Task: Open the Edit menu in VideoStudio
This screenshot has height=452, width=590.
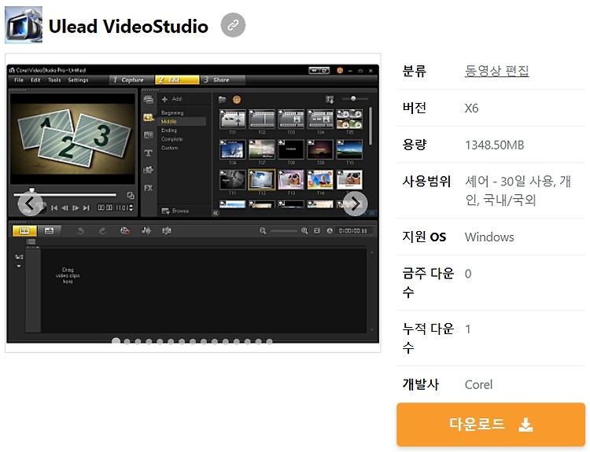Action: click(35, 79)
